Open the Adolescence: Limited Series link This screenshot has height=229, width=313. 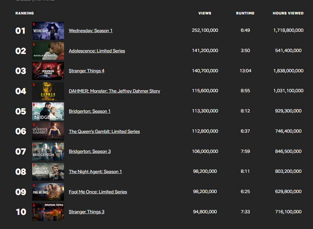[97, 51]
